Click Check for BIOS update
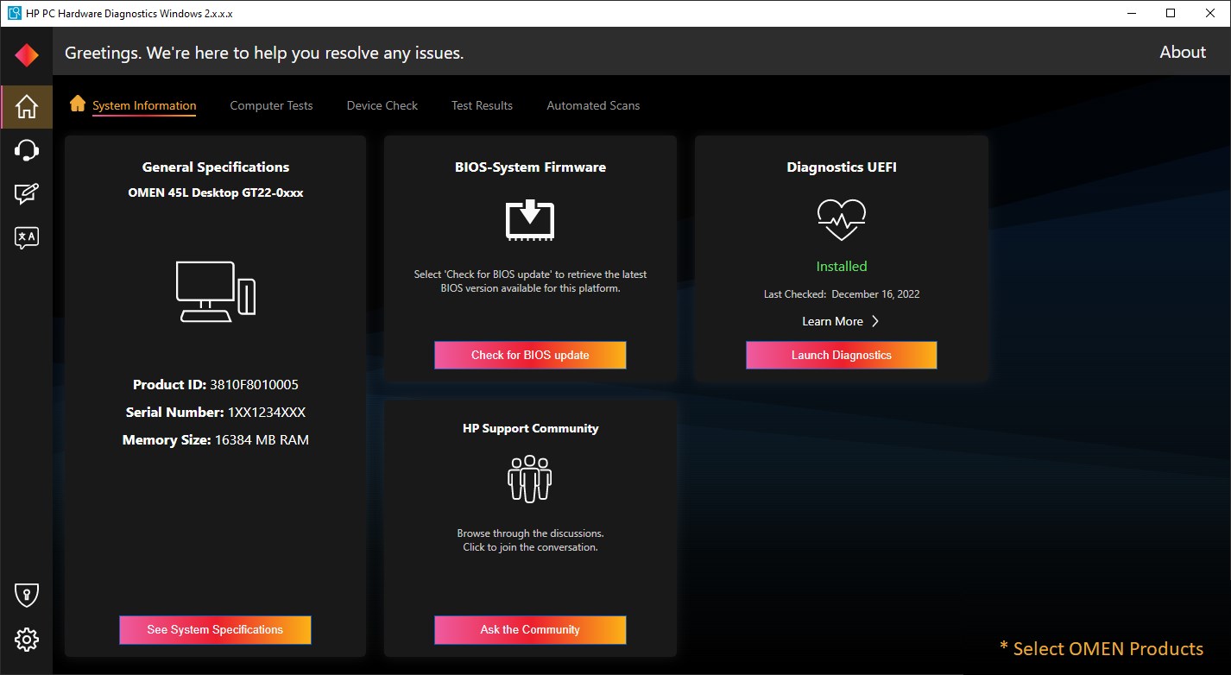Screen dimensions: 1231x675 click(x=530, y=355)
